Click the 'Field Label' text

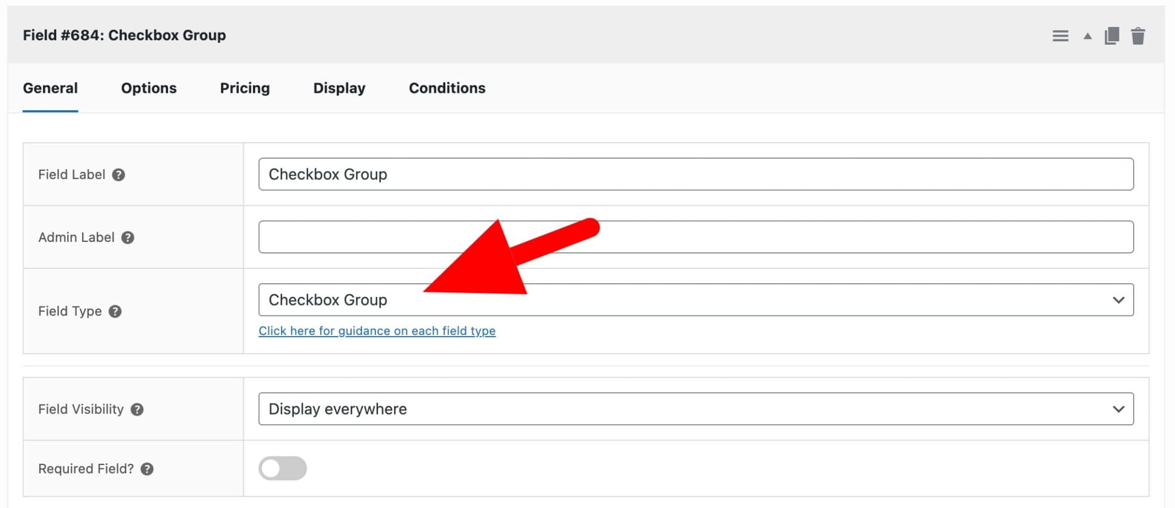(x=72, y=175)
